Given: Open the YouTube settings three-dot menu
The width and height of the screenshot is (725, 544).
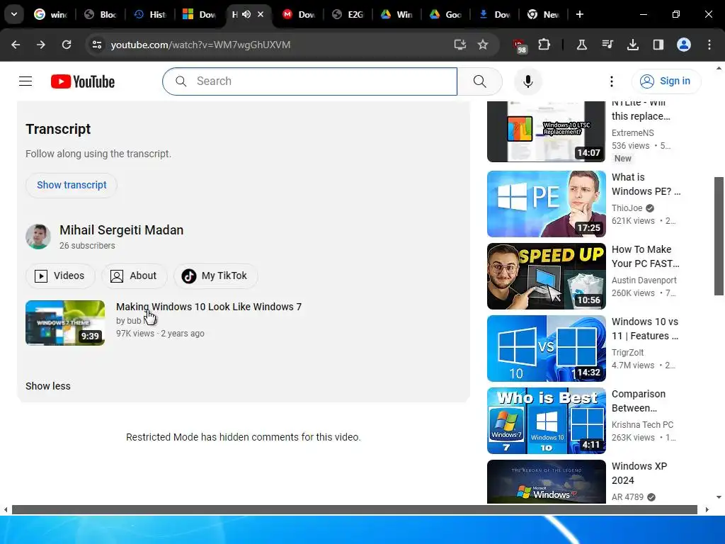Looking at the screenshot, I should click(x=611, y=81).
